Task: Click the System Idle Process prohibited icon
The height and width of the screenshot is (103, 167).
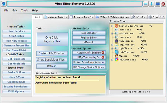Action: [116, 26]
